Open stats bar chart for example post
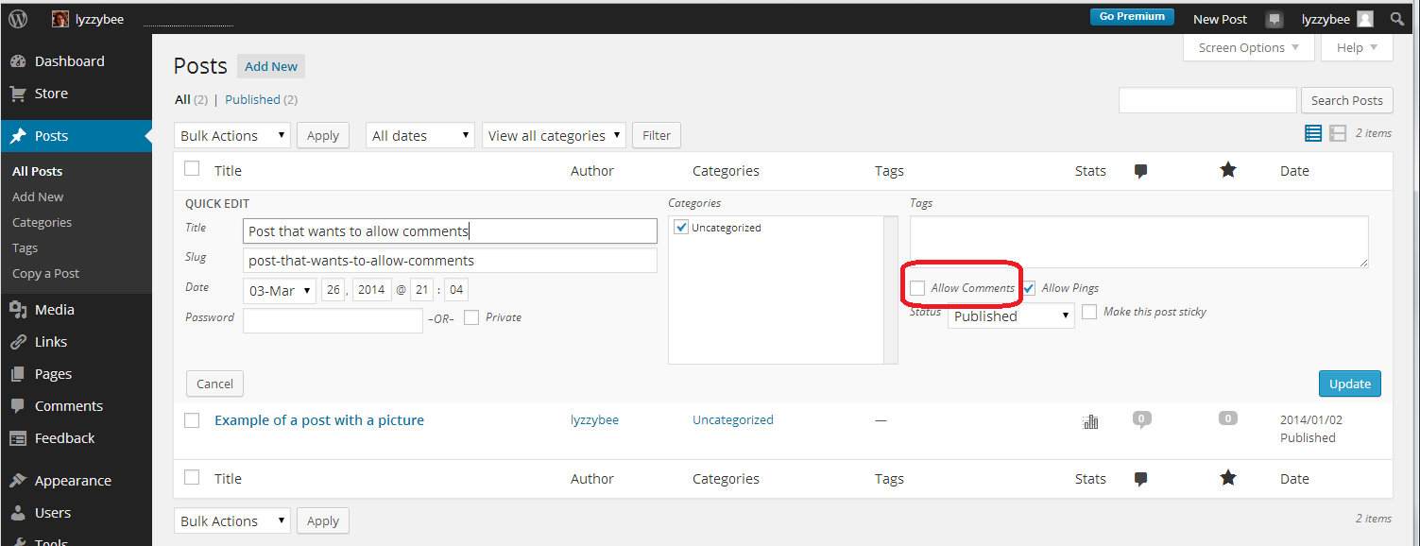This screenshot has height=546, width=1420. click(x=1090, y=421)
